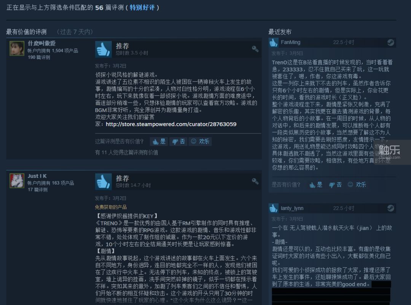This screenshot has width=411, height=305.
Task: Click 有 11 人觉得这篇评测有价值 text
Action: coord(126,152)
